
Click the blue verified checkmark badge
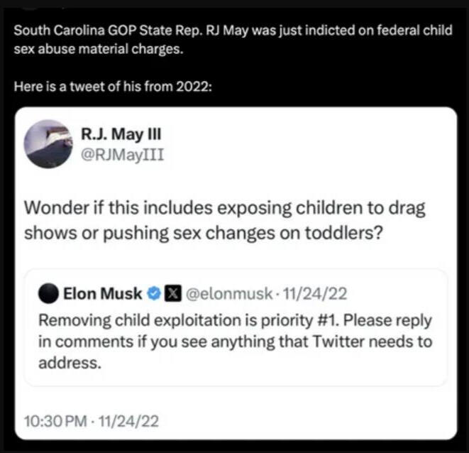pos(153,293)
